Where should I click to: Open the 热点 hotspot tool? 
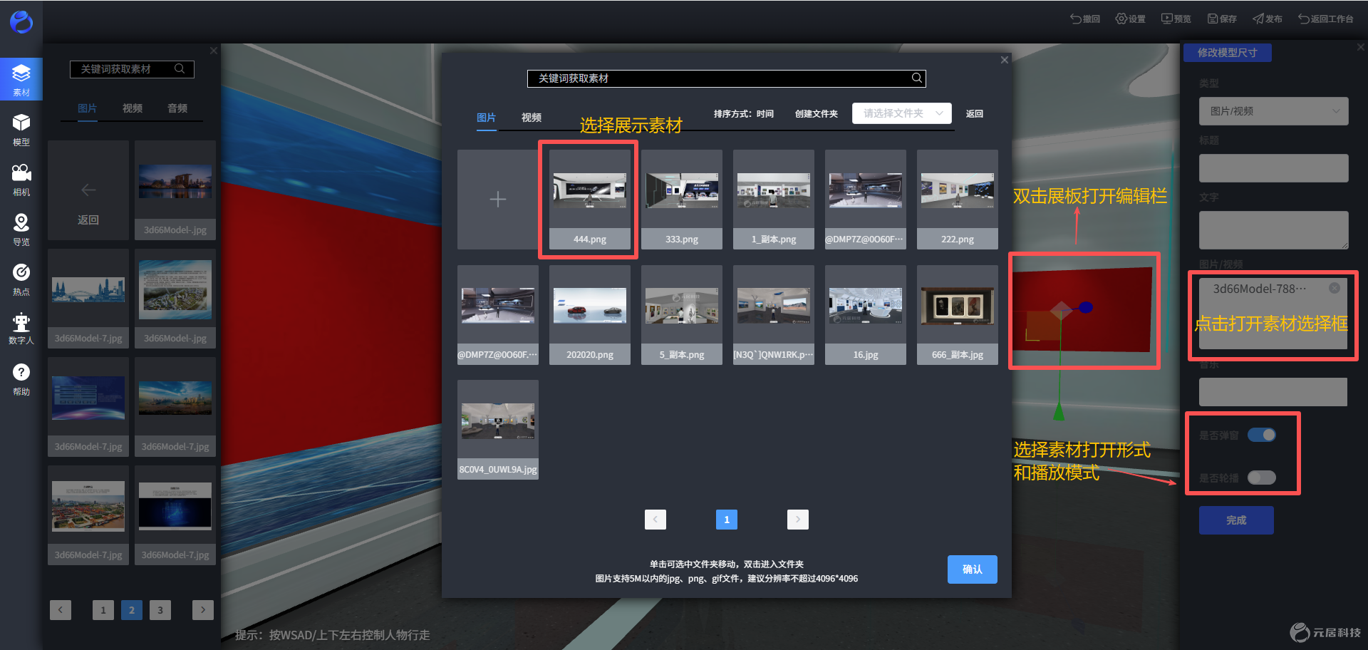point(21,279)
